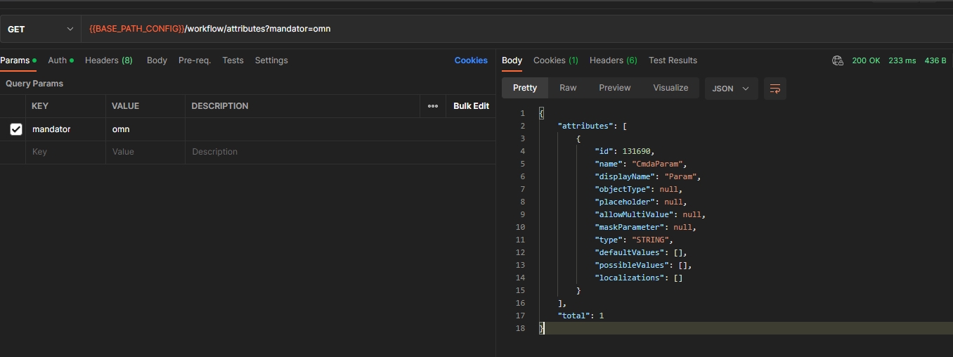Select the Visualize response view
Viewport: 953px width, 357px height.
670,88
